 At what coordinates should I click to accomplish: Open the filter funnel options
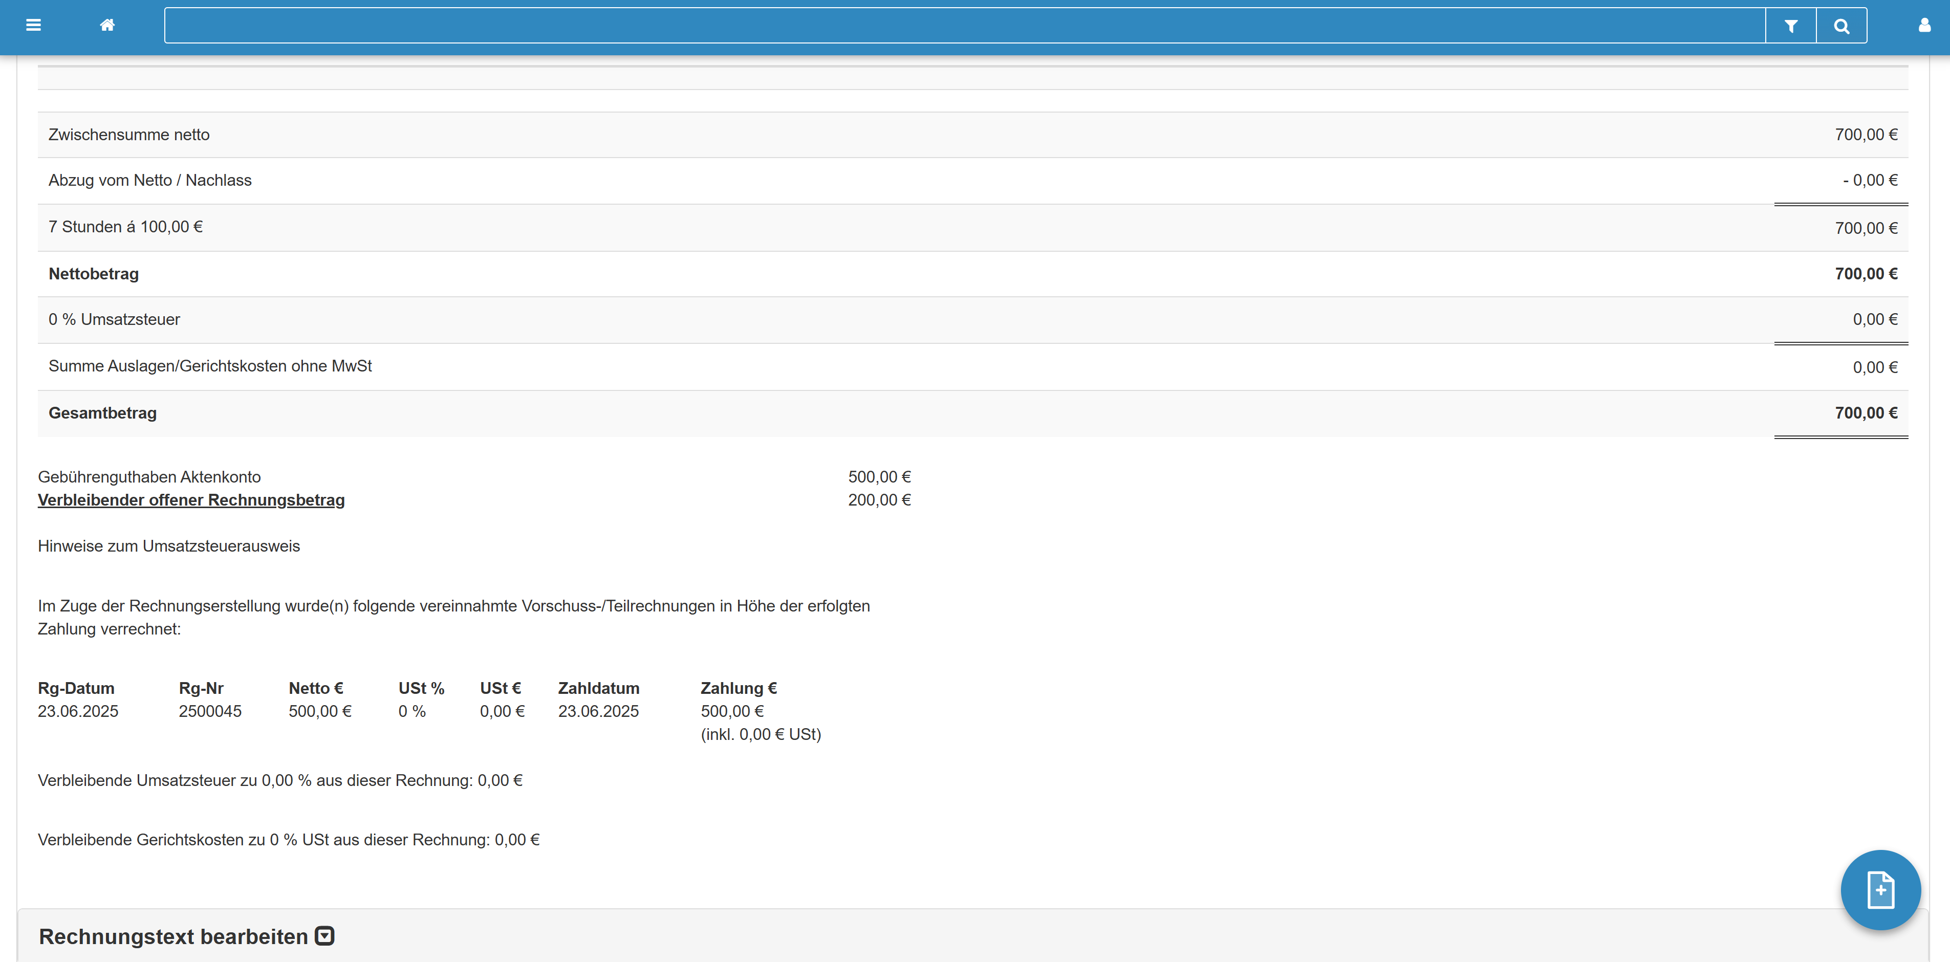[x=1791, y=26]
